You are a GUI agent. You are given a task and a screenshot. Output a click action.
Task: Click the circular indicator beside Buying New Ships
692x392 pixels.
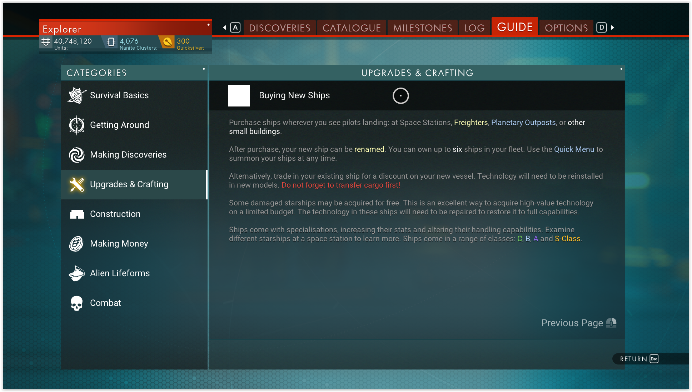click(400, 96)
